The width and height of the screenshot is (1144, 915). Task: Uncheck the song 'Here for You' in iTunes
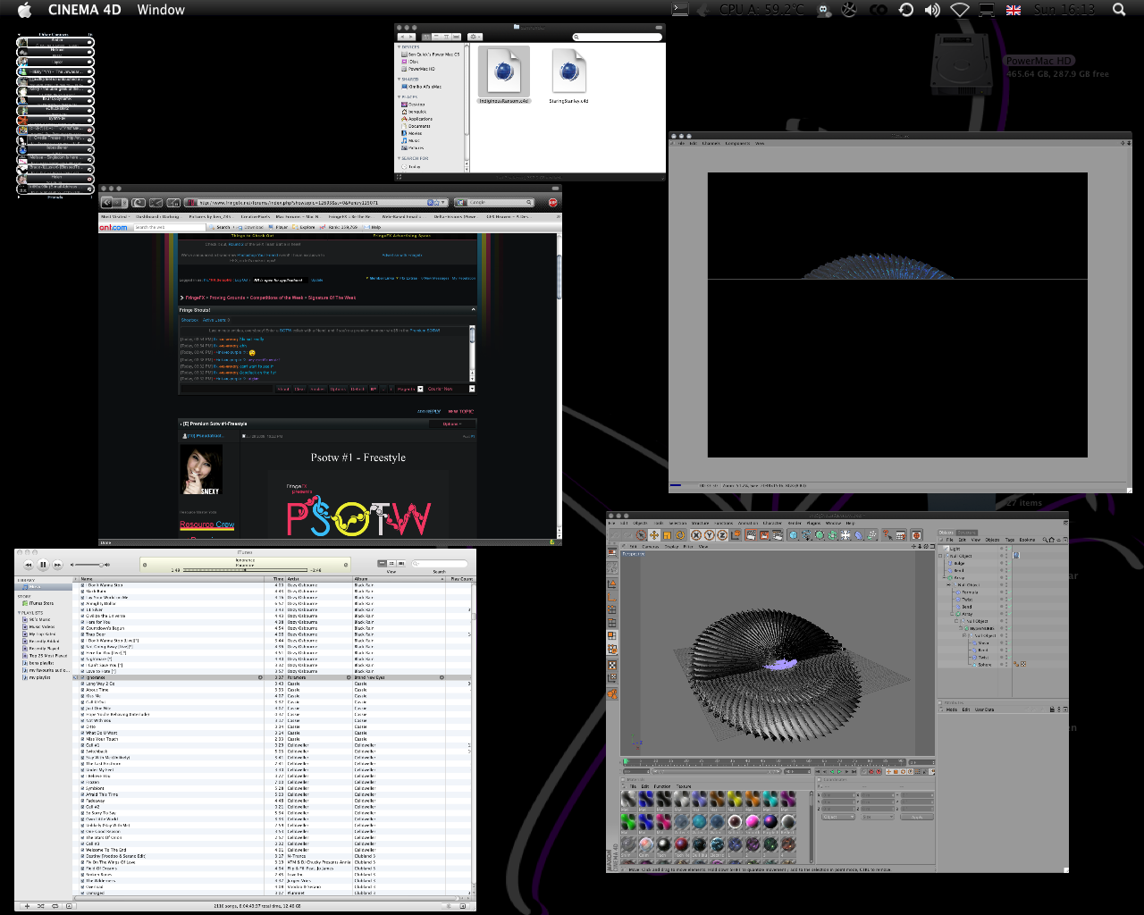pyautogui.click(x=82, y=622)
